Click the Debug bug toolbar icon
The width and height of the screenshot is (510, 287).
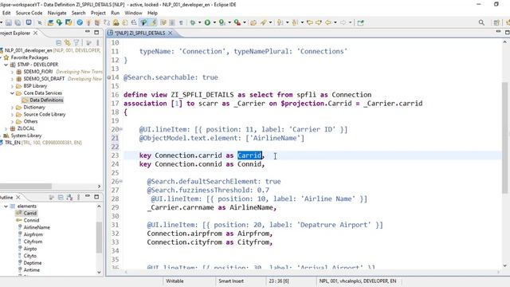(193, 22)
